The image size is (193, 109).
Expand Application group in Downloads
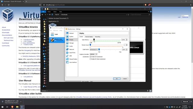point(48,21)
